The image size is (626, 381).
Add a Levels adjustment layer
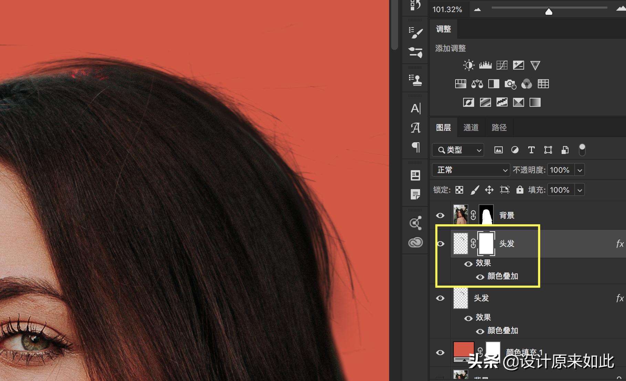(485, 65)
